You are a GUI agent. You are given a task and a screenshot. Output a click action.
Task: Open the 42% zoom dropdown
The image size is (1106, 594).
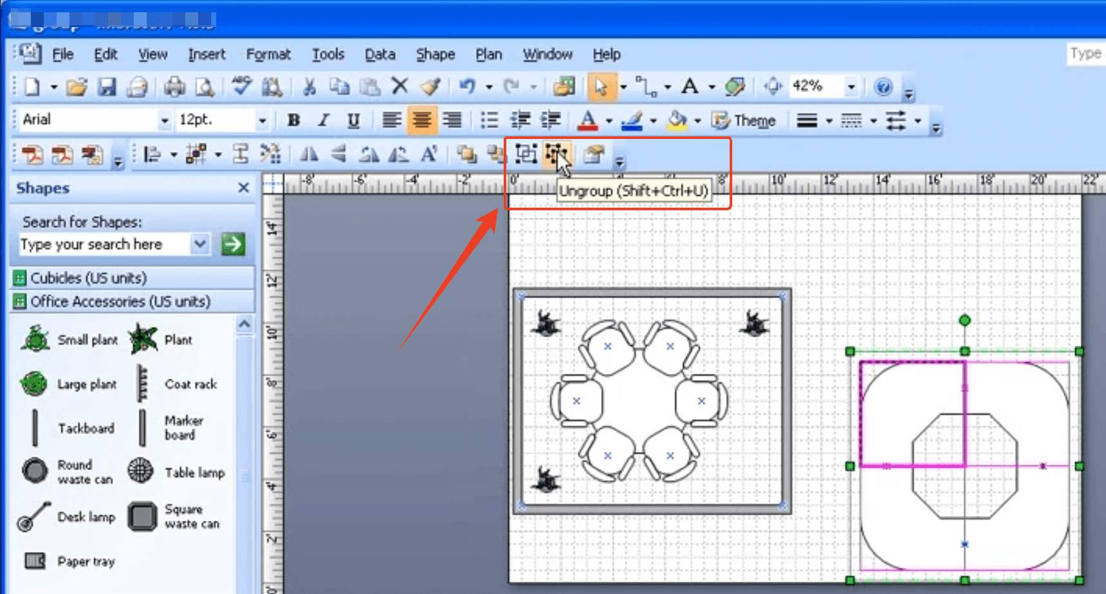point(851,86)
